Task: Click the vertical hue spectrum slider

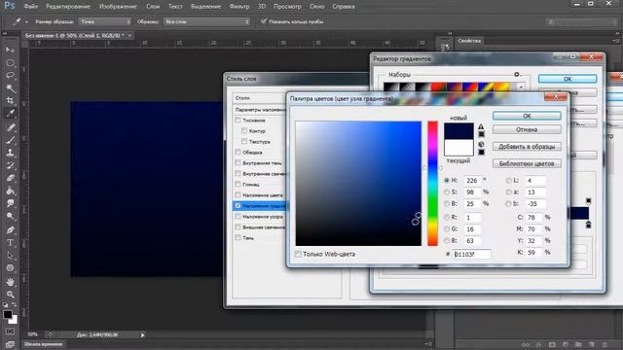Action: coord(432,184)
